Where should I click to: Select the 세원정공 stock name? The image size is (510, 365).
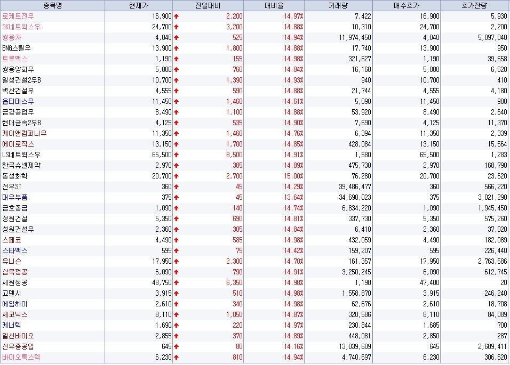tap(15, 283)
